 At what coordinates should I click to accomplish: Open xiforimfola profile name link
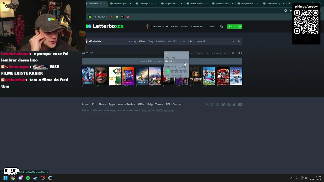coord(95,41)
